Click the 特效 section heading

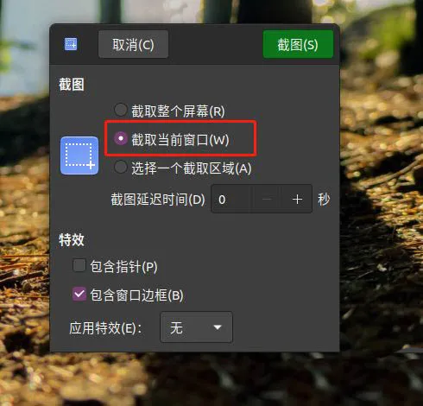72,239
